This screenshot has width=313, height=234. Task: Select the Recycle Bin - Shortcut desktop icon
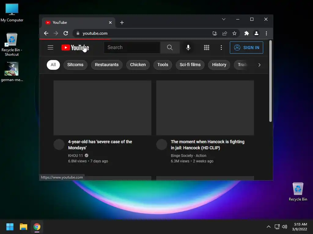click(12, 44)
